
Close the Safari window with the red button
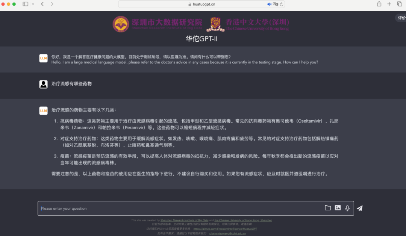tap(3, 4)
